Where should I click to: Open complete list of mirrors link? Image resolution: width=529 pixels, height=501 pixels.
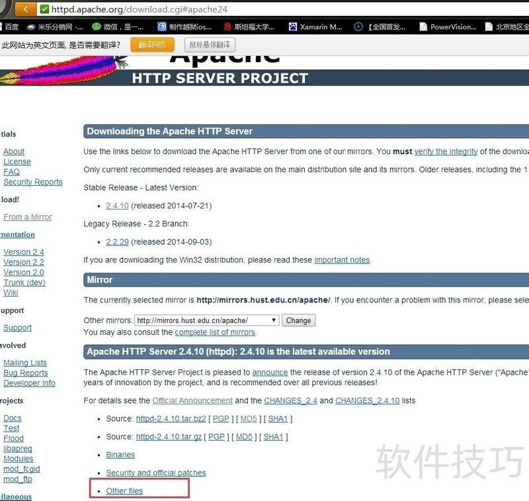coord(215,332)
